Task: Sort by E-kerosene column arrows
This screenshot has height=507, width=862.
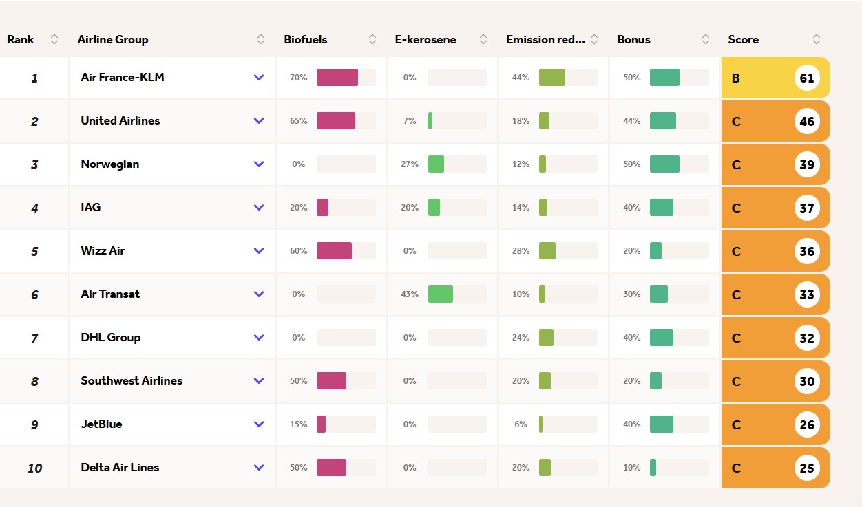Action: pos(483,40)
